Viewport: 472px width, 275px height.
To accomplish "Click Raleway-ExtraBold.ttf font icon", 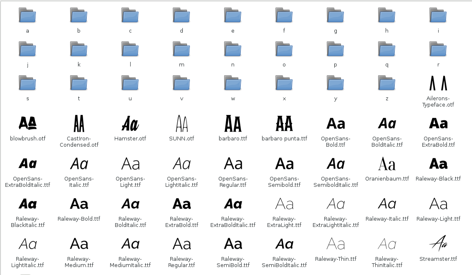I will pos(182,204).
